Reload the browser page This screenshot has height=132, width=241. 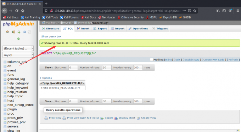[x=17, y=11]
